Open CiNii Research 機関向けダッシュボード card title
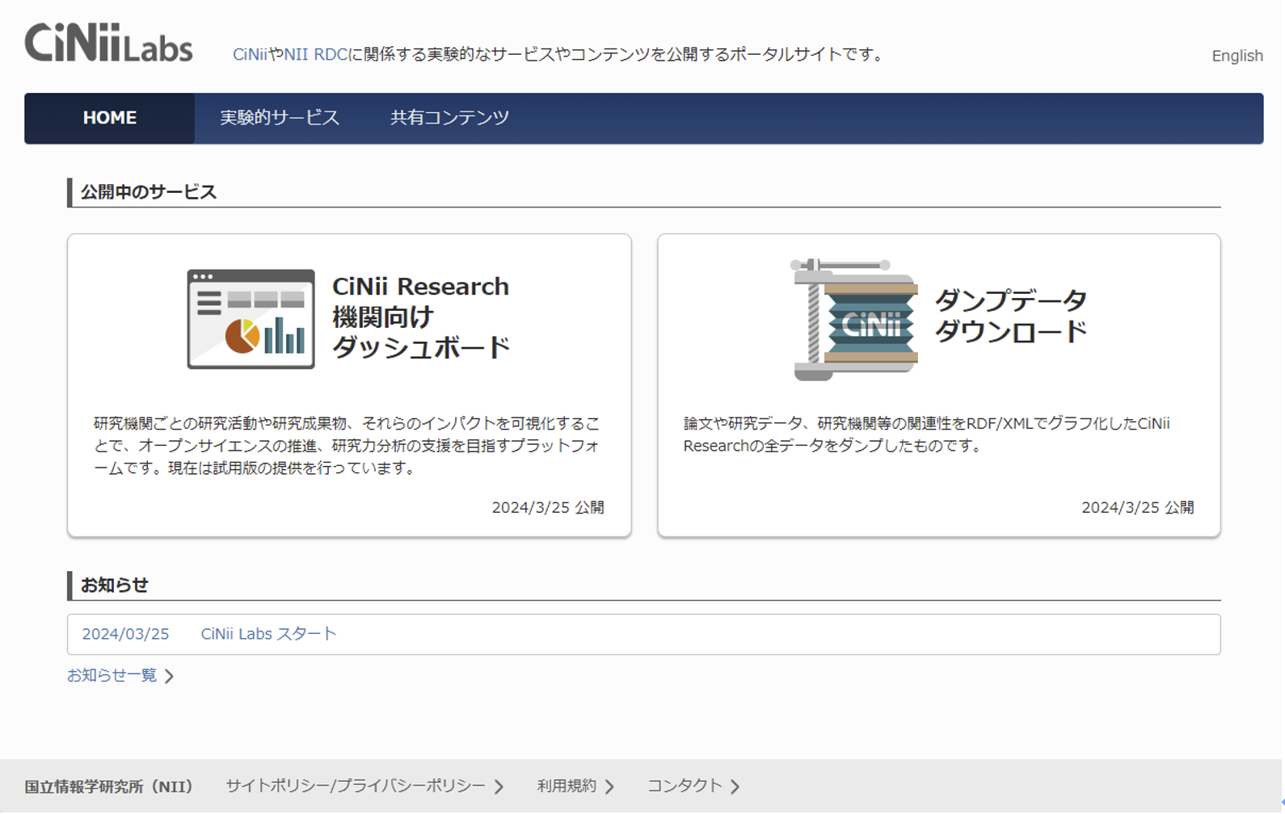This screenshot has height=814, width=1285. (421, 317)
